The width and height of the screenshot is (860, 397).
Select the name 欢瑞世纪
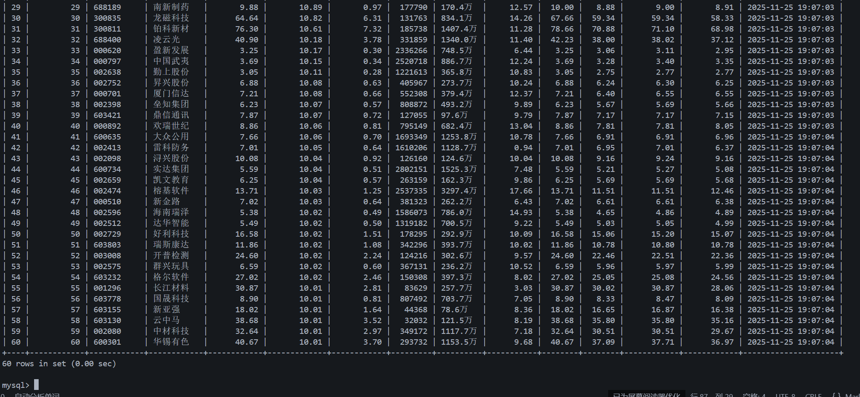pyautogui.click(x=171, y=126)
